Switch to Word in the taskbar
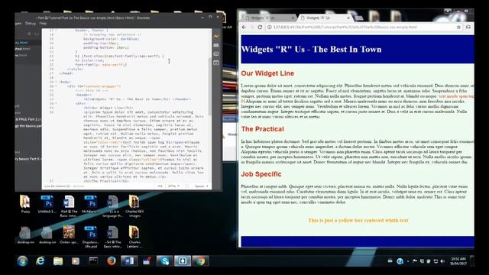489x275 pixels. click(x=129, y=260)
